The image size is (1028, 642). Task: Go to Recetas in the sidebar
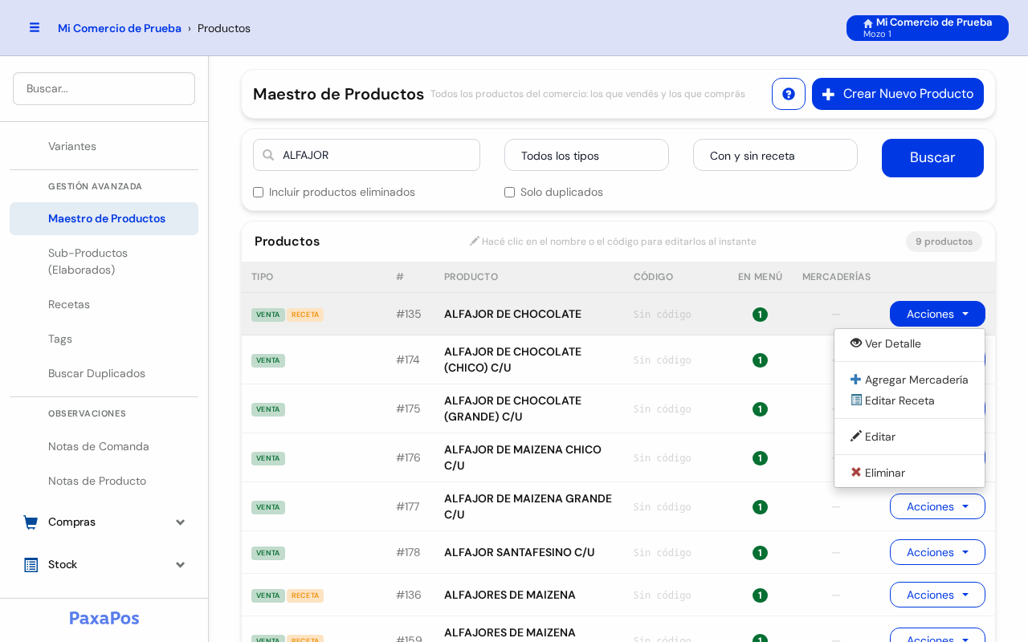click(104, 304)
